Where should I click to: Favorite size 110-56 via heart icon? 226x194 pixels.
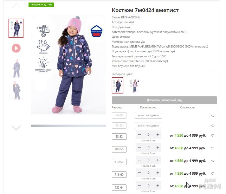213,161
